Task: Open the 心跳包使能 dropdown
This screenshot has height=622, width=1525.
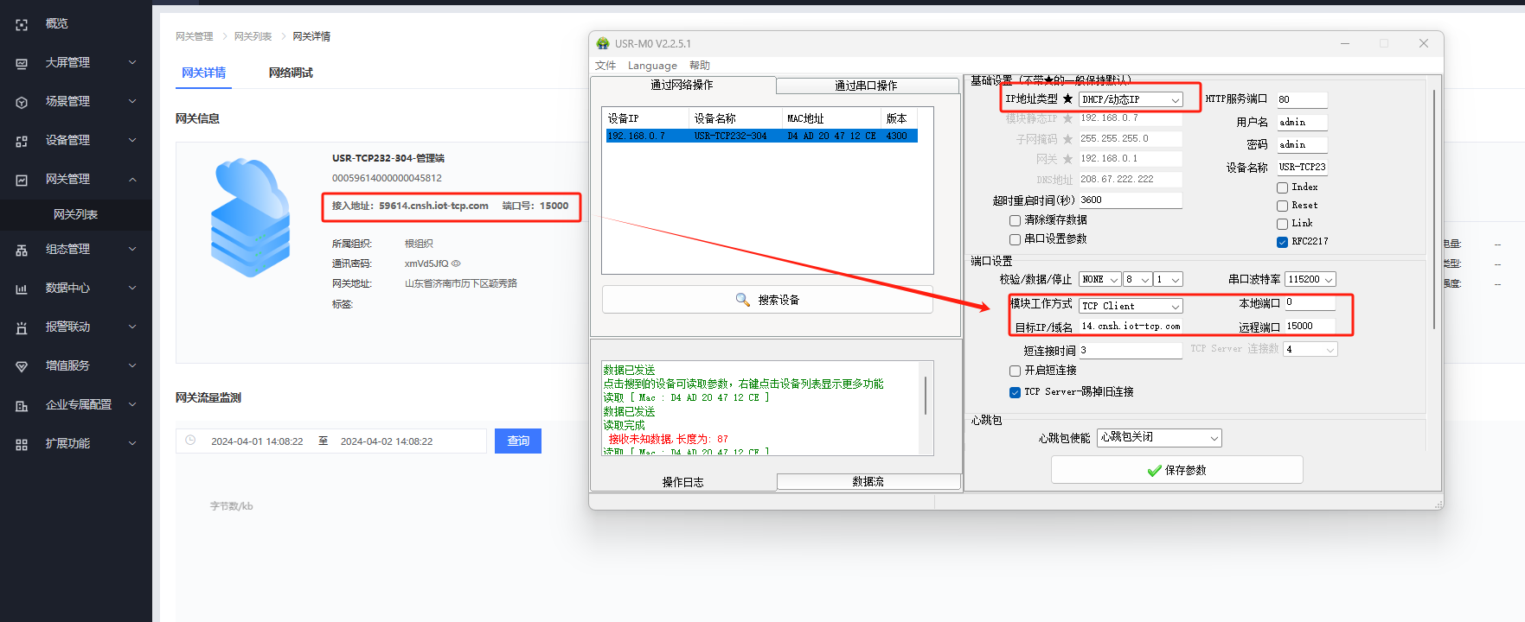Action: point(1159,438)
